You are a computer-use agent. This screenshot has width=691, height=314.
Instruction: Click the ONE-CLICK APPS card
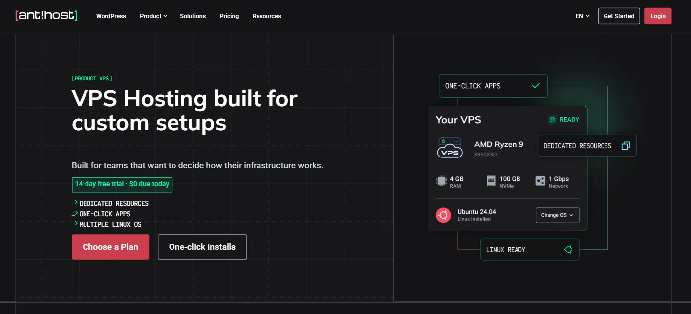click(x=493, y=86)
